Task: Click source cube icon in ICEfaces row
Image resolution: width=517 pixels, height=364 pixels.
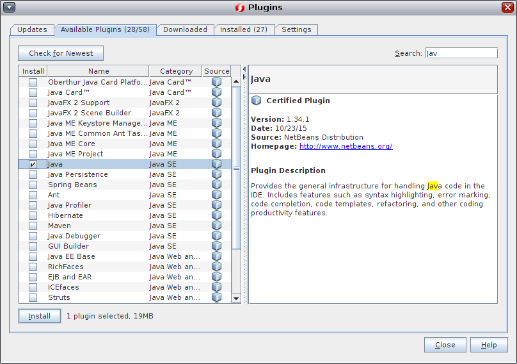Action: coord(216,286)
